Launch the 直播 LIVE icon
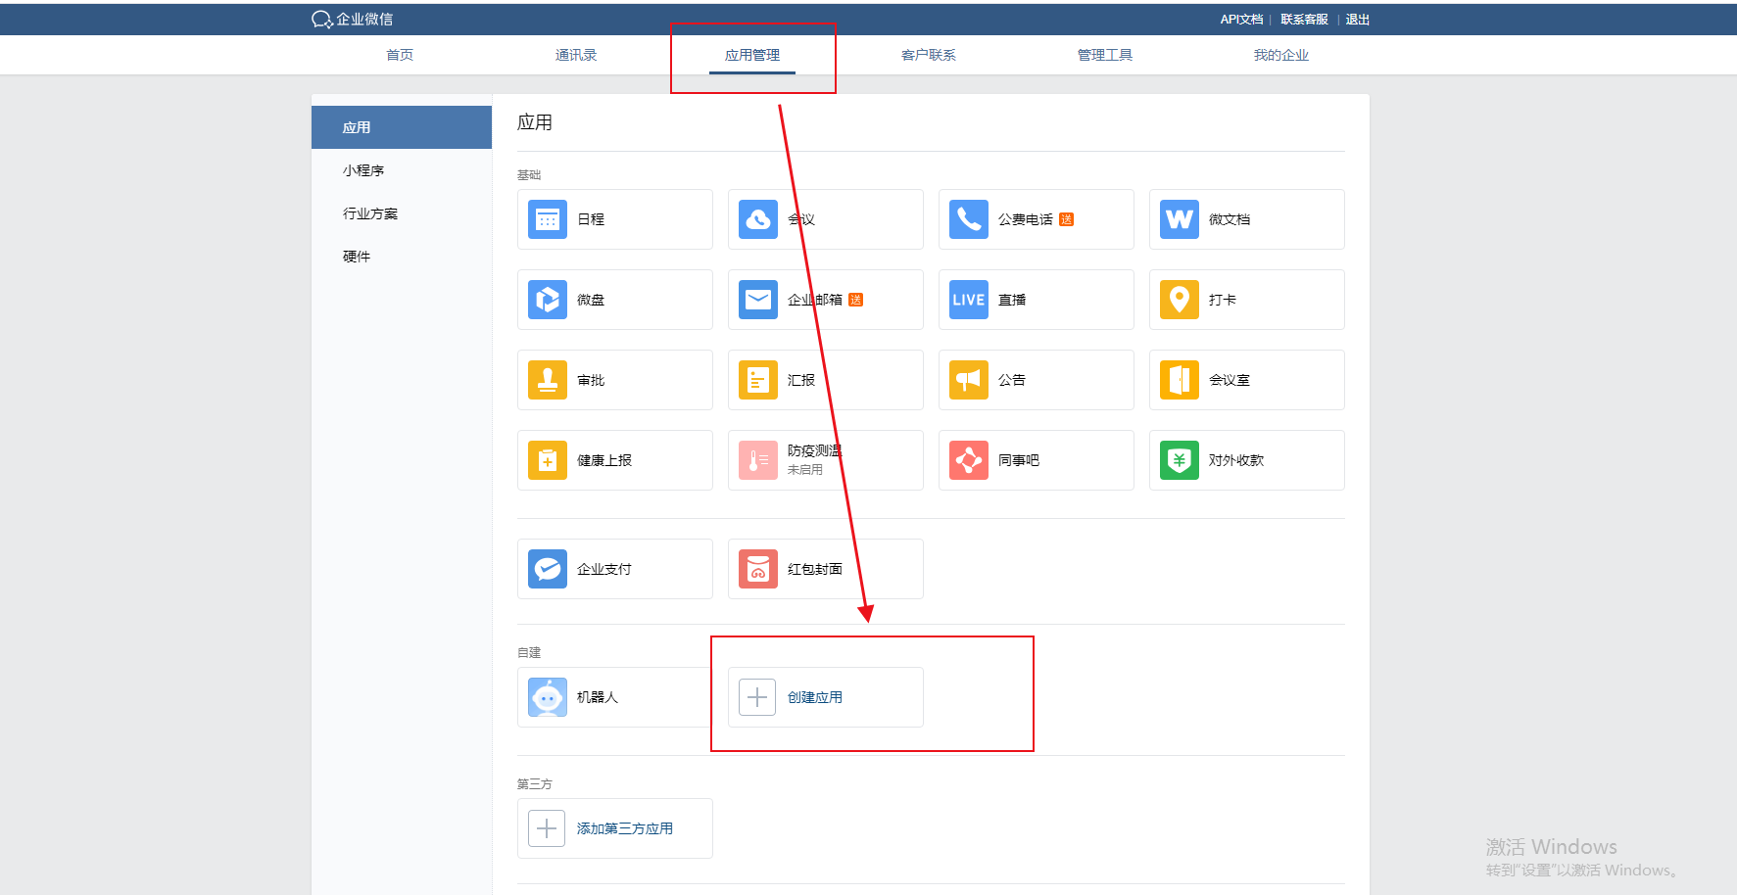 969,300
